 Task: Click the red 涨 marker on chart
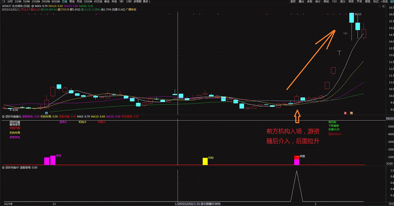point(345,113)
